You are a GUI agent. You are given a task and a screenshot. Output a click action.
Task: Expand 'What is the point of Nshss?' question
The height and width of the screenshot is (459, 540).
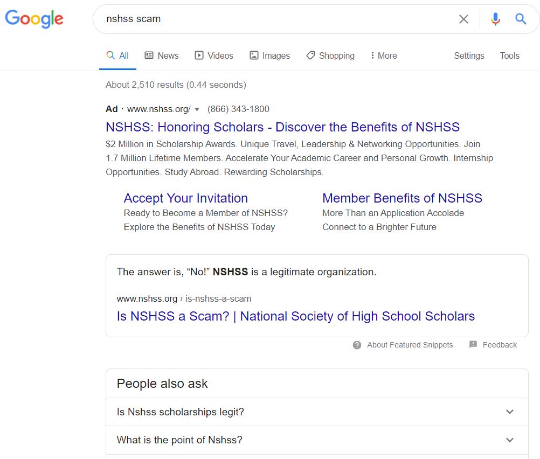click(317, 440)
